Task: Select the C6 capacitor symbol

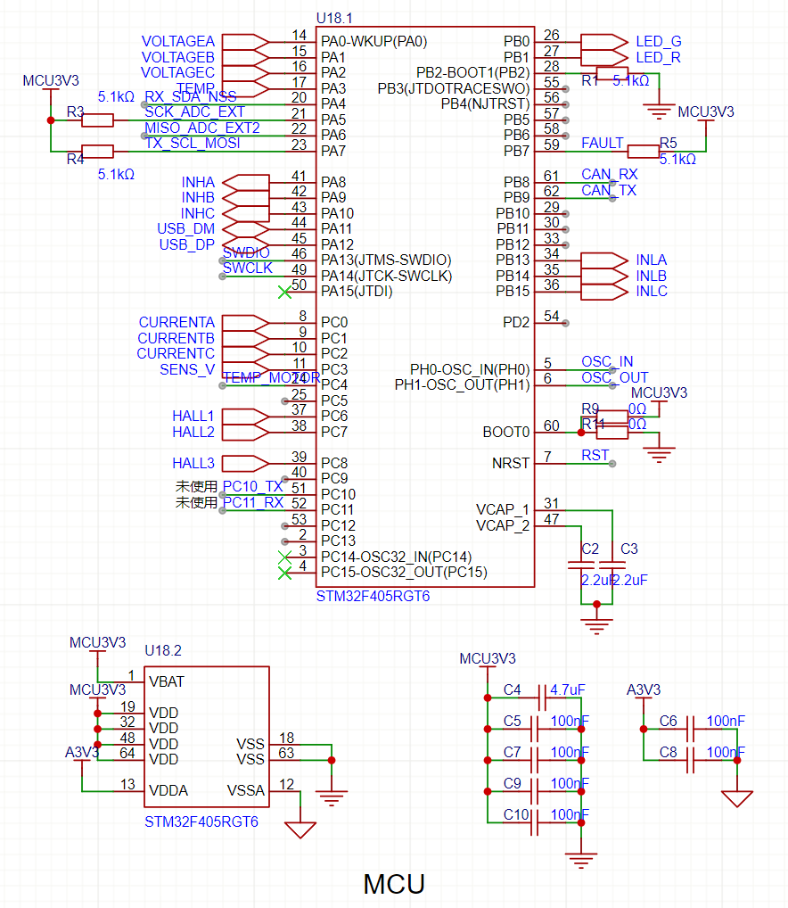Action: (690, 729)
